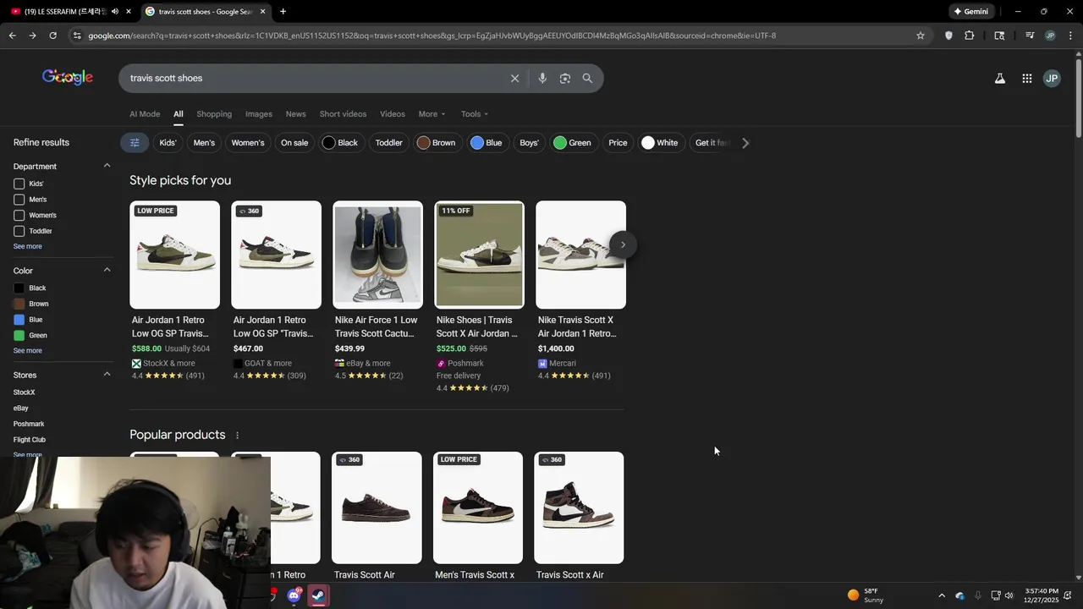This screenshot has height=609, width=1083.
Task: Filter by Flight Club store
Action: (x=30, y=440)
